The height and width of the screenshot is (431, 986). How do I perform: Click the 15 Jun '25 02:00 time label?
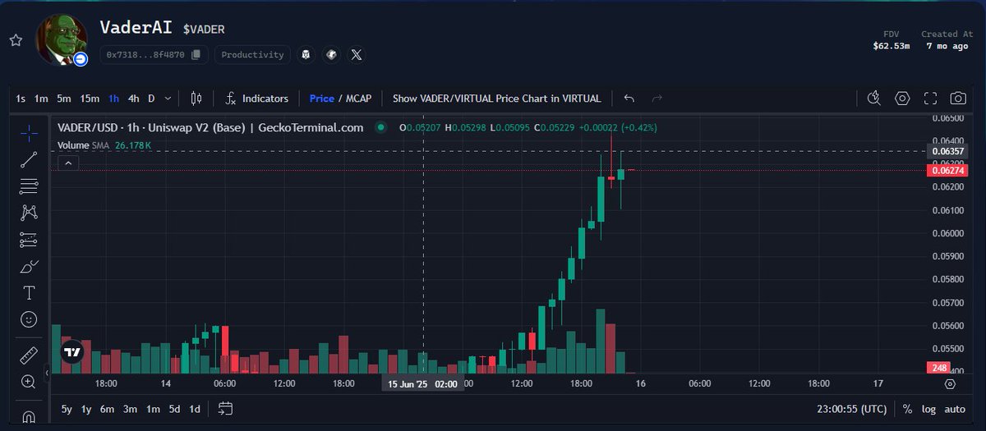click(x=422, y=383)
